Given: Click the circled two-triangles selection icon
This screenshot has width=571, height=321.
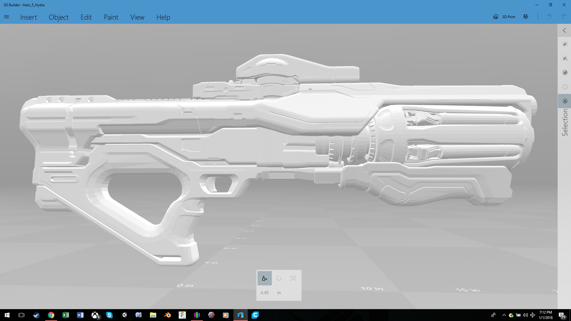Looking at the screenshot, I should 565,73.
